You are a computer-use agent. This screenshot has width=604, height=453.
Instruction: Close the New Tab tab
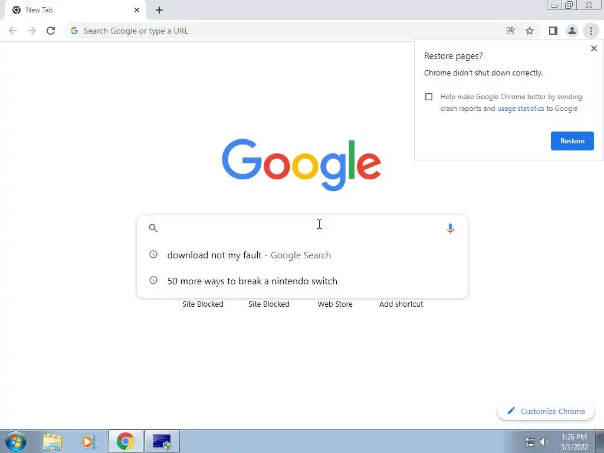pos(137,10)
